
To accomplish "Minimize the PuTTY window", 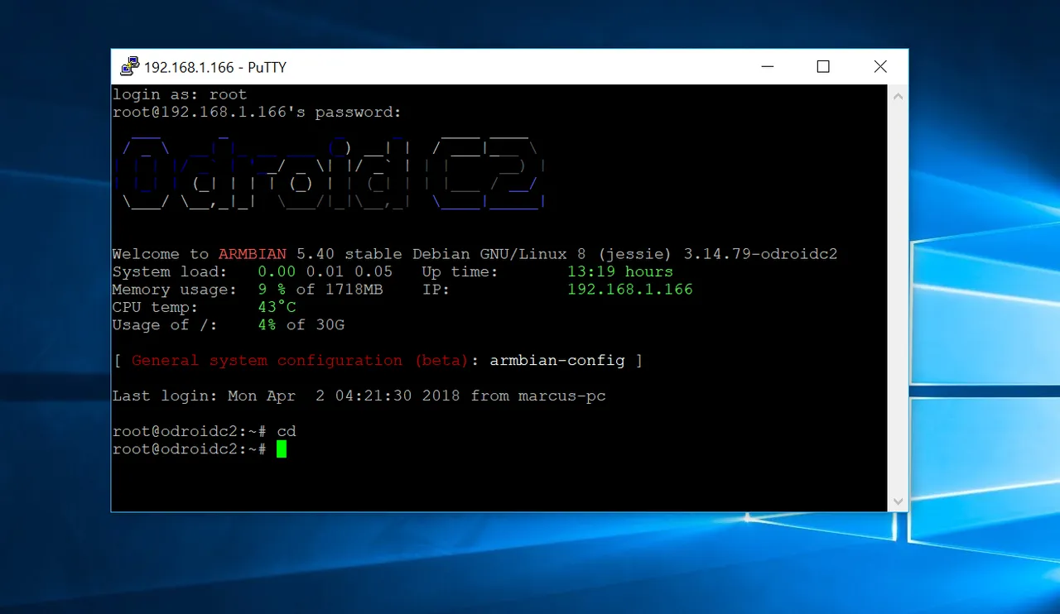I will pos(766,67).
